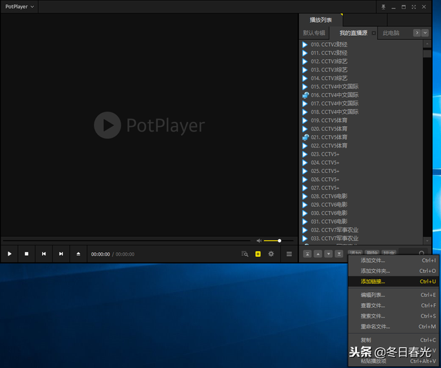
Task: Open the settings gear icon
Action: 271,254
